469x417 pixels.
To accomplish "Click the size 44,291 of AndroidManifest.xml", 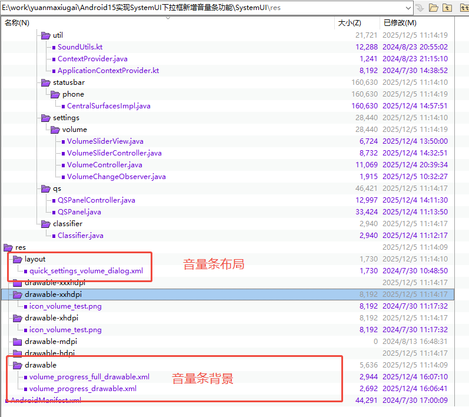I will pos(367,401).
